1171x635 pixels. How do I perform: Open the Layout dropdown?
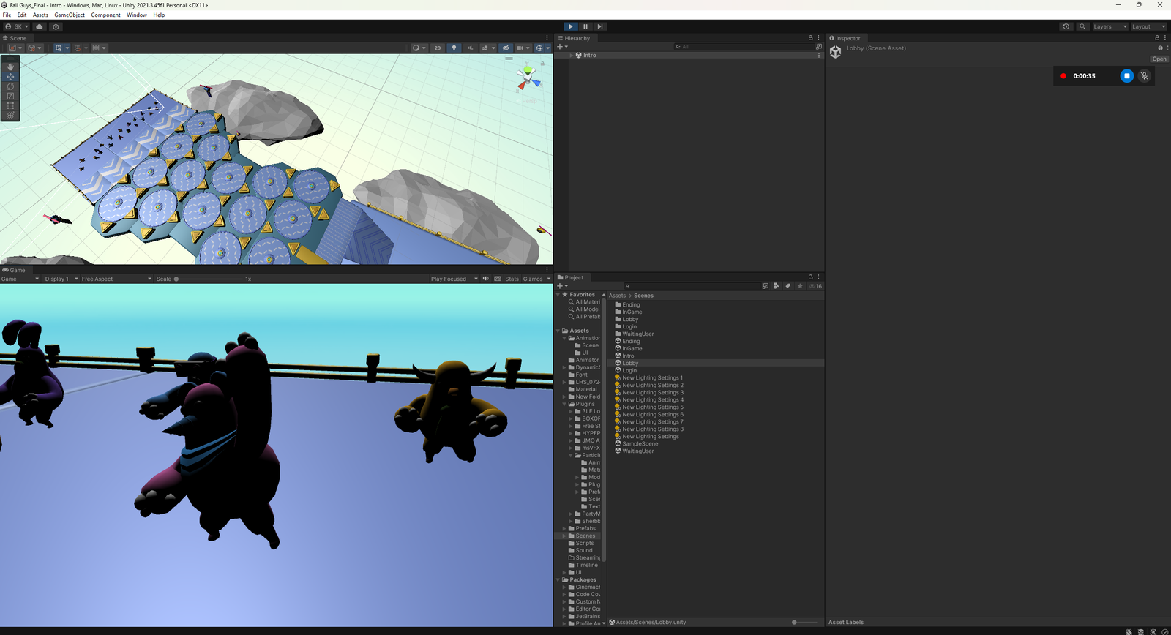pos(1148,26)
